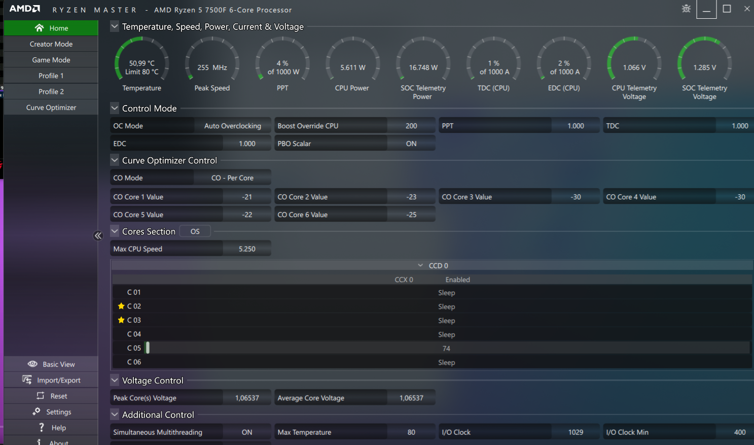Click the bug report icon in title bar
The width and height of the screenshot is (754, 445).
[686, 9]
